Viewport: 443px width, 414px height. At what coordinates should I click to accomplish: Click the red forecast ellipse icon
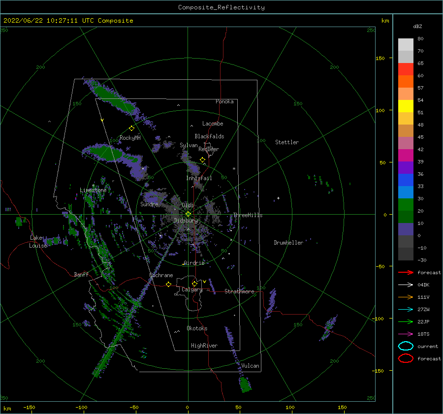click(406, 358)
